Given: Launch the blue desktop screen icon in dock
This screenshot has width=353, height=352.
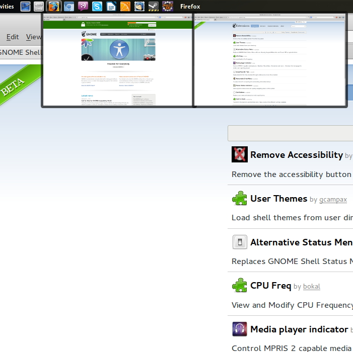Looking at the screenshot, I should click(26, 7).
